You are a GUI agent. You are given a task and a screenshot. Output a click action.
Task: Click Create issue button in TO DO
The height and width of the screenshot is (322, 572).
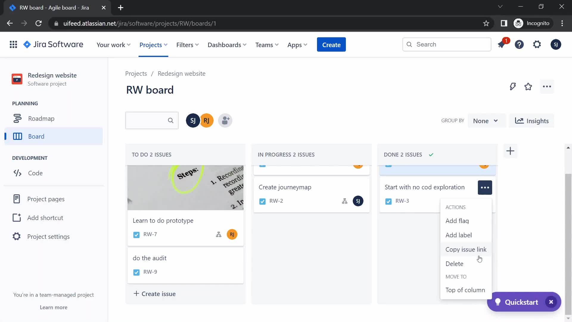pyautogui.click(x=154, y=294)
